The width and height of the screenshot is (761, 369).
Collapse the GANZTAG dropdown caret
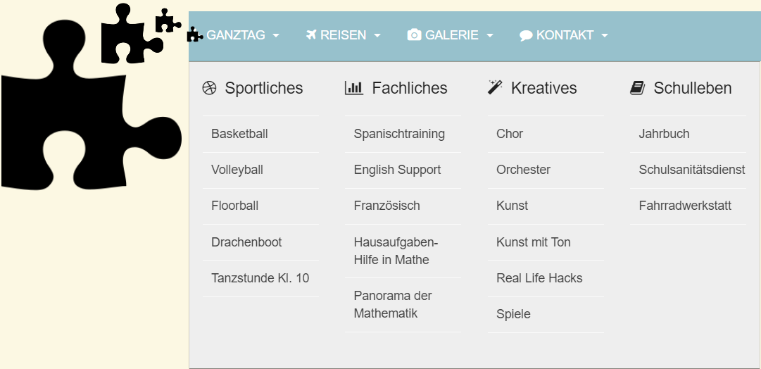pos(276,36)
